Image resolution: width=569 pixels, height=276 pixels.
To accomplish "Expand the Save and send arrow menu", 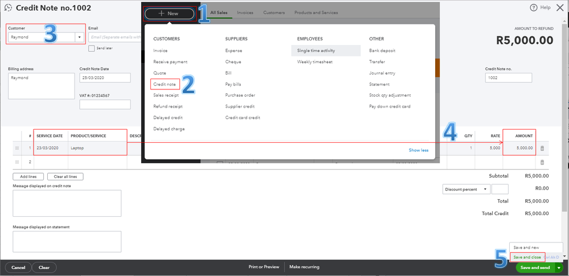I will 559,267.
